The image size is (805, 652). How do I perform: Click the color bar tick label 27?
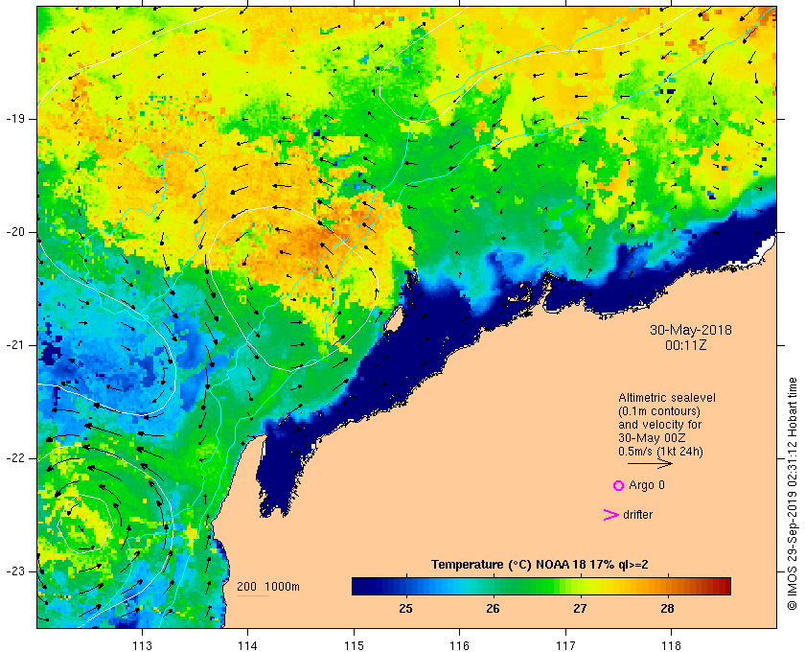click(580, 609)
